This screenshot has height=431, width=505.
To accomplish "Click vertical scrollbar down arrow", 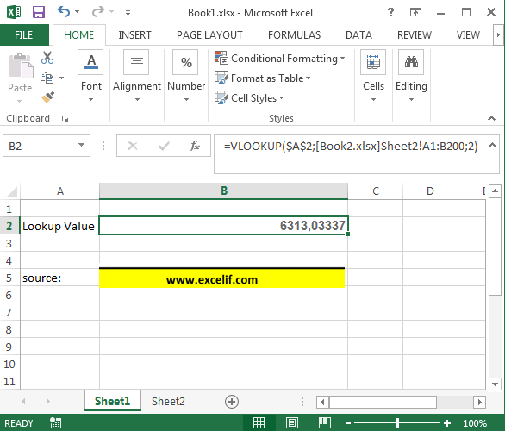I will point(495,384).
